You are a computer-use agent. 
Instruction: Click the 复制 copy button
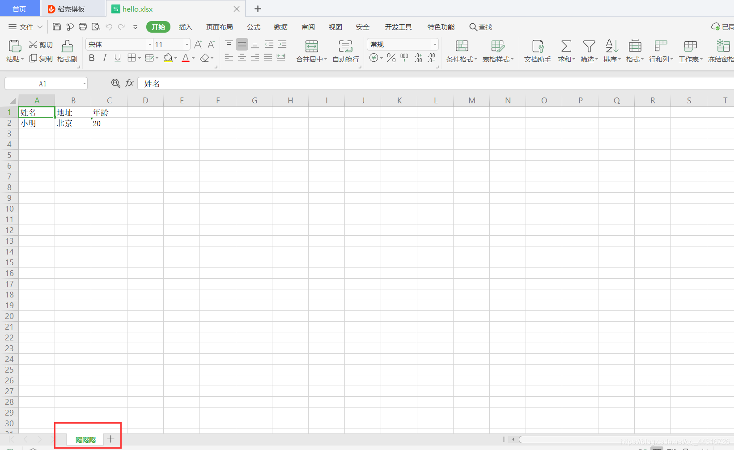click(x=41, y=59)
